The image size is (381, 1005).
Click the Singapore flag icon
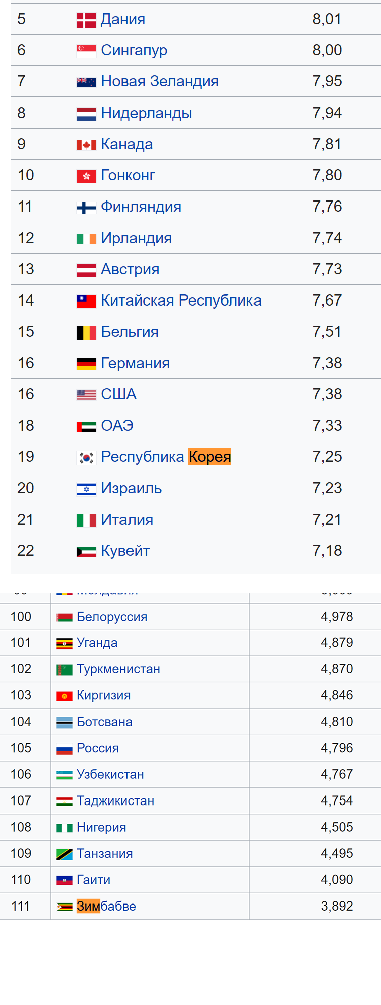pyautogui.click(x=86, y=51)
